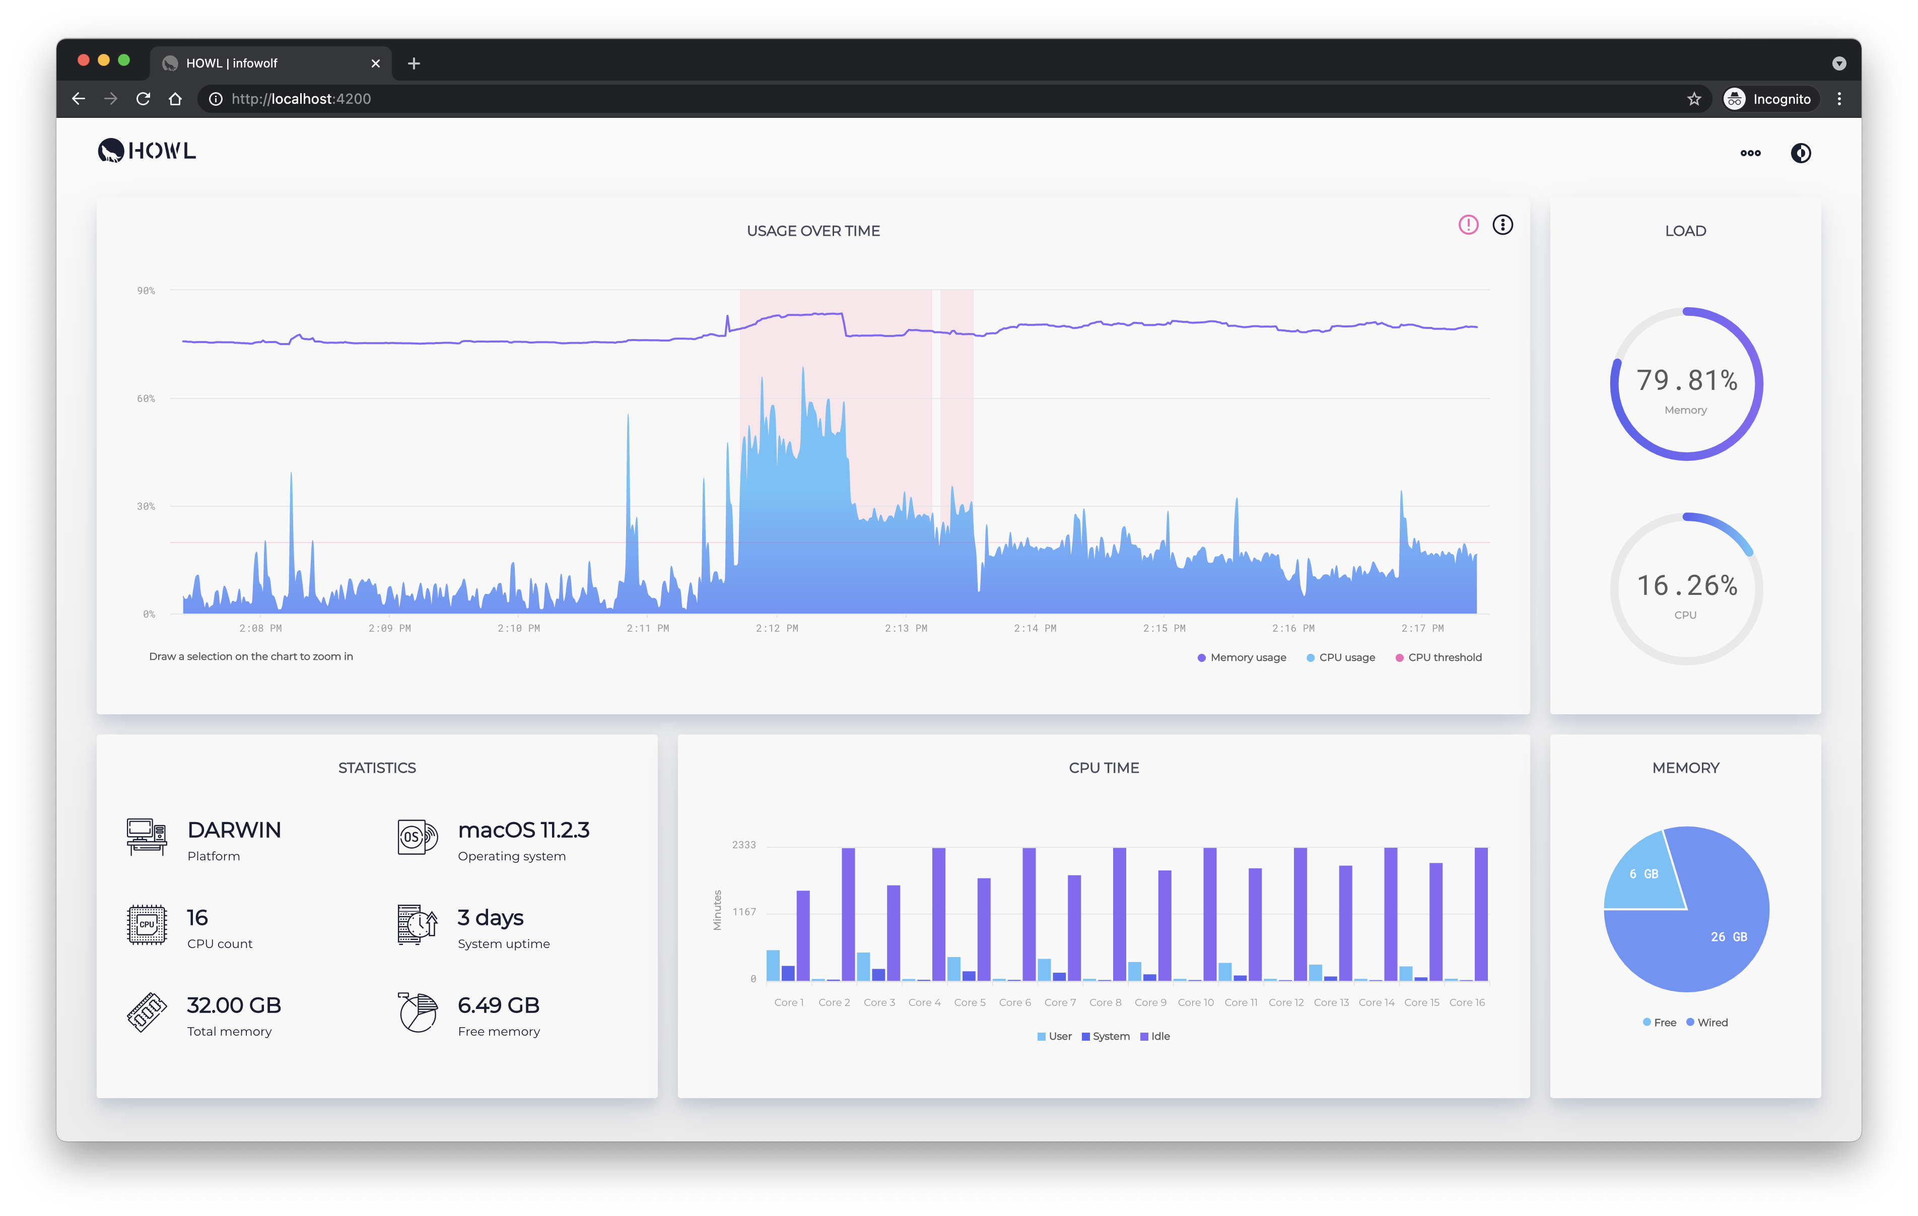This screenshot has width=1918, height=1216.
Task: Click the USAGE OVER TIME heading
Action: [813, 231]
